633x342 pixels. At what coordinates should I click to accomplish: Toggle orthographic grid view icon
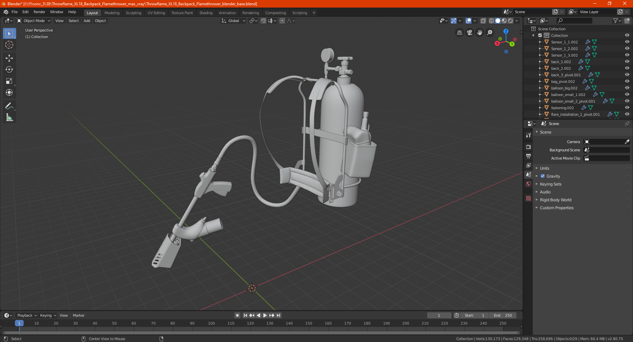pyautogui.click(x=459, y=33)
